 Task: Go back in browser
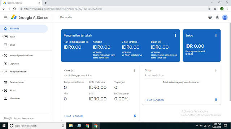click(4, 9)
